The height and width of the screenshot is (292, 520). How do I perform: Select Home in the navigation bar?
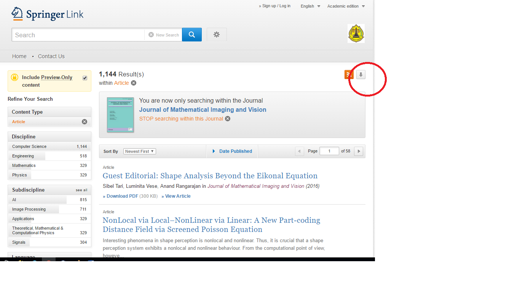(19, 56)
